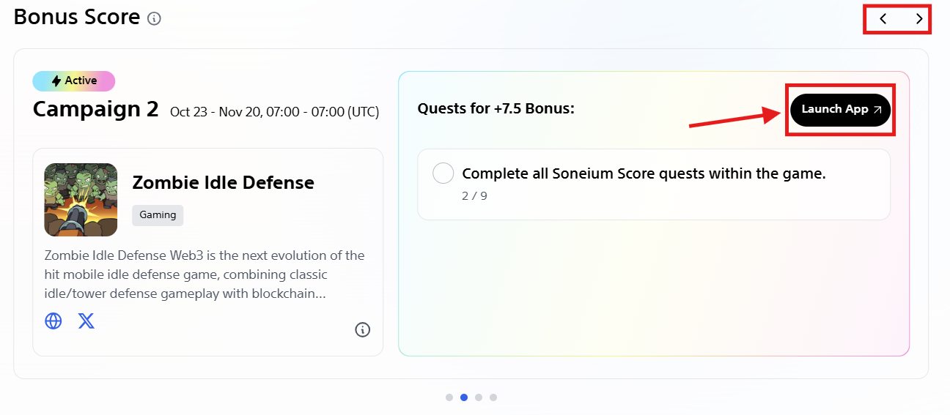950x415 pixels.
Task: Click the 2 / 9 quest progress count
Action: coord(474,196)
